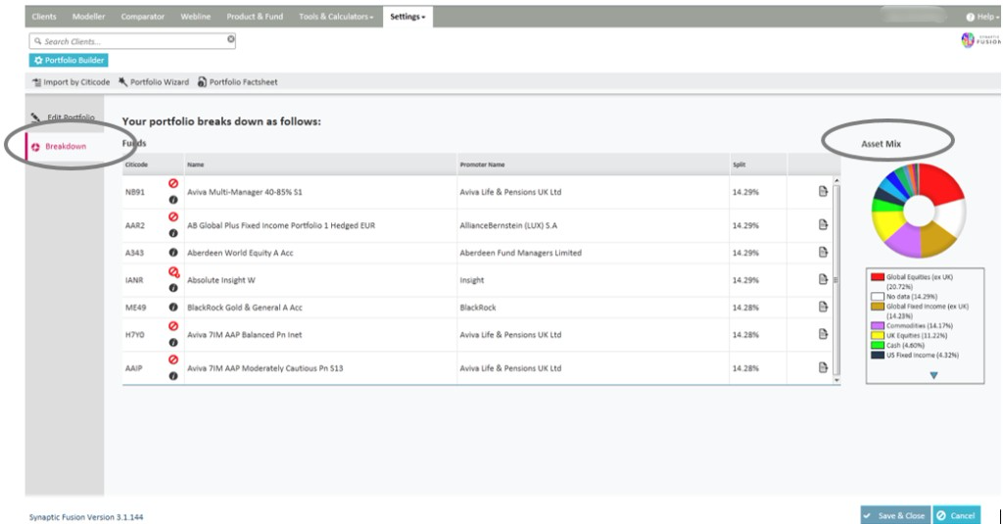
Task: Click the Absolute Insight W fund name
Action: (220, 280)
